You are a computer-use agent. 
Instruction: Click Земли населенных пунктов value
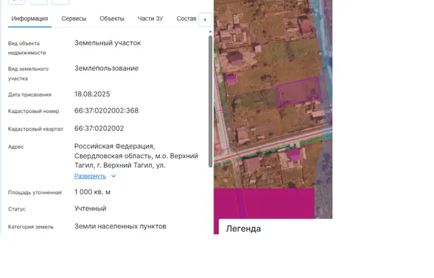121,227
